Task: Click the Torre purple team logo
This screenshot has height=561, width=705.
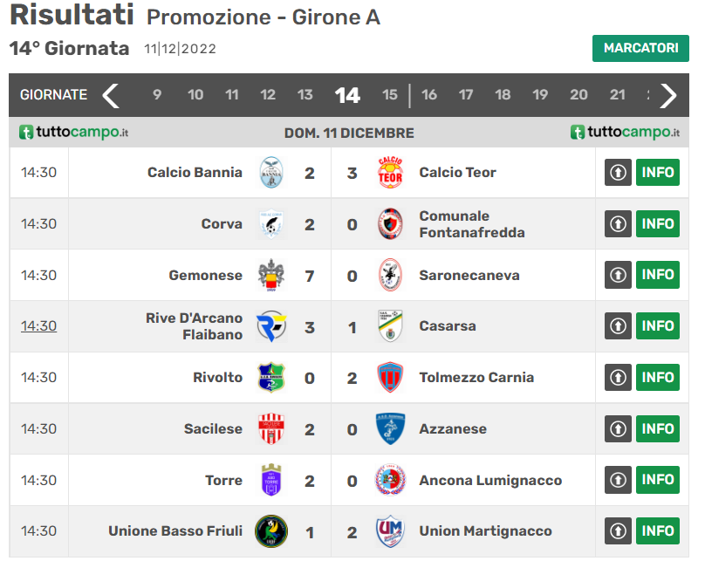Action: click(271, 480)
